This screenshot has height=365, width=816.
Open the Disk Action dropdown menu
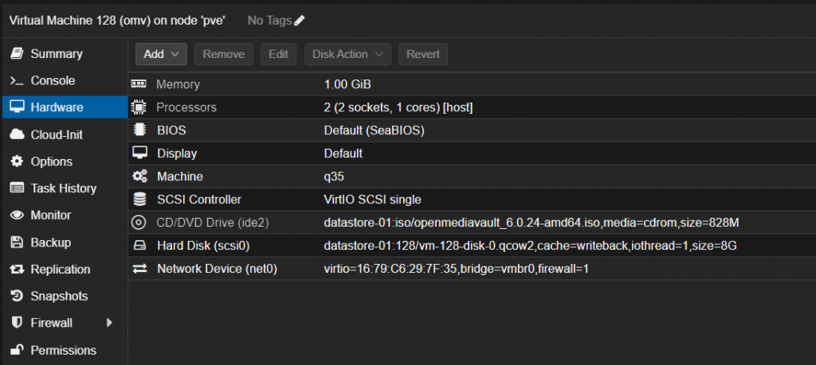(x=347, y=54)
